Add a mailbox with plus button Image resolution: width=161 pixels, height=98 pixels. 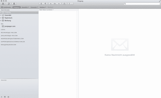coord(2,97)
